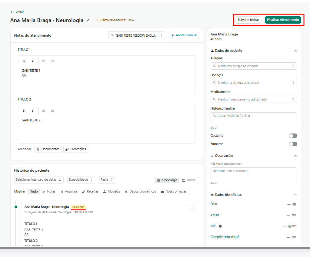Toggle the Gestante switch
Screen dimensions: 310x257
293,136
